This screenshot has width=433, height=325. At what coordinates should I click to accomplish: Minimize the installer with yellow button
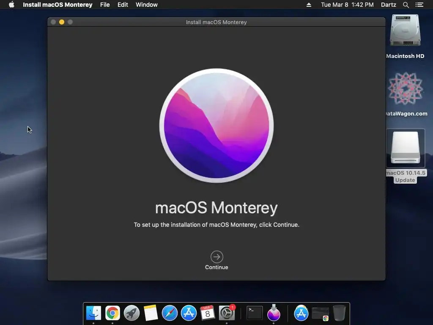pyautogui.click(x=62, y=22)
